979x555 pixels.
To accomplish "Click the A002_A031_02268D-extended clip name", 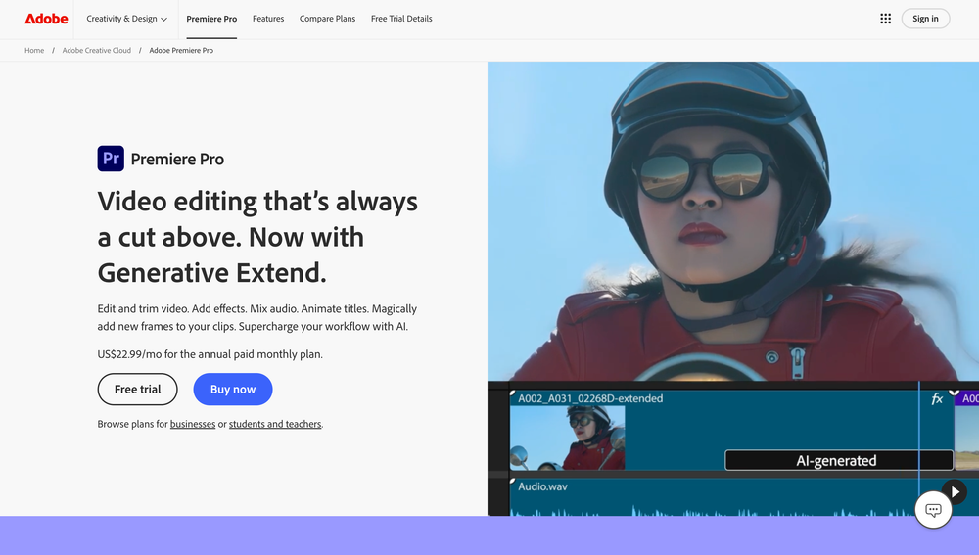I will (590, 398).
